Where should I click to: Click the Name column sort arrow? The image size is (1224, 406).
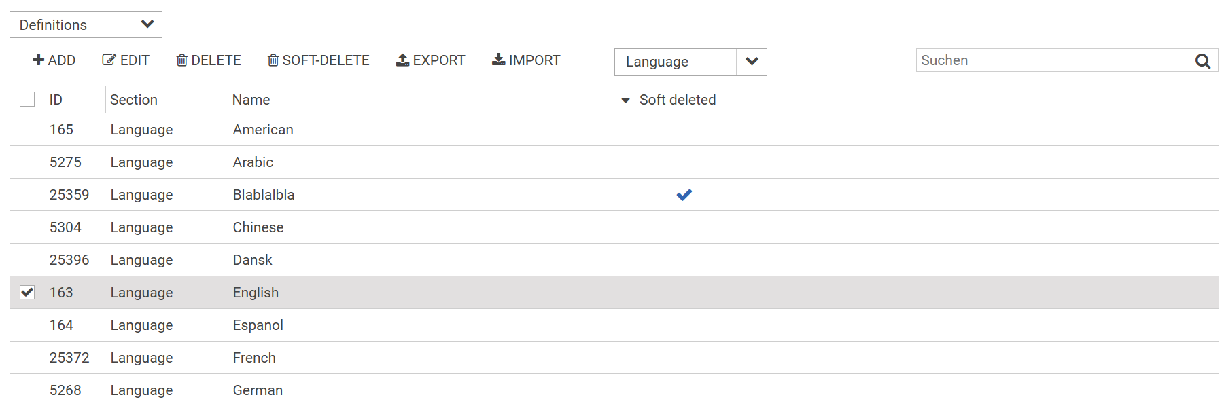pyautogui.click(x=625, y=100)
